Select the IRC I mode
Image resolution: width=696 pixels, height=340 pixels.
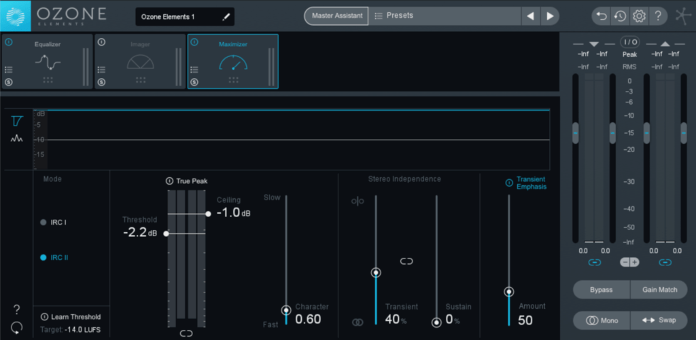point(43,222)
